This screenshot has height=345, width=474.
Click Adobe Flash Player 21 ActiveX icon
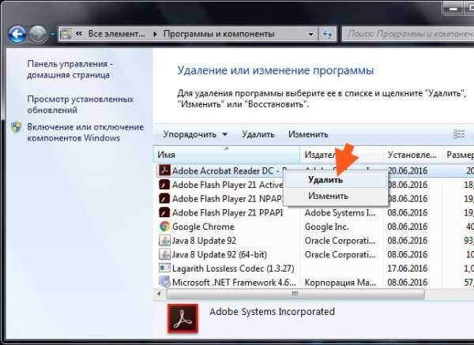coord(164,184)
